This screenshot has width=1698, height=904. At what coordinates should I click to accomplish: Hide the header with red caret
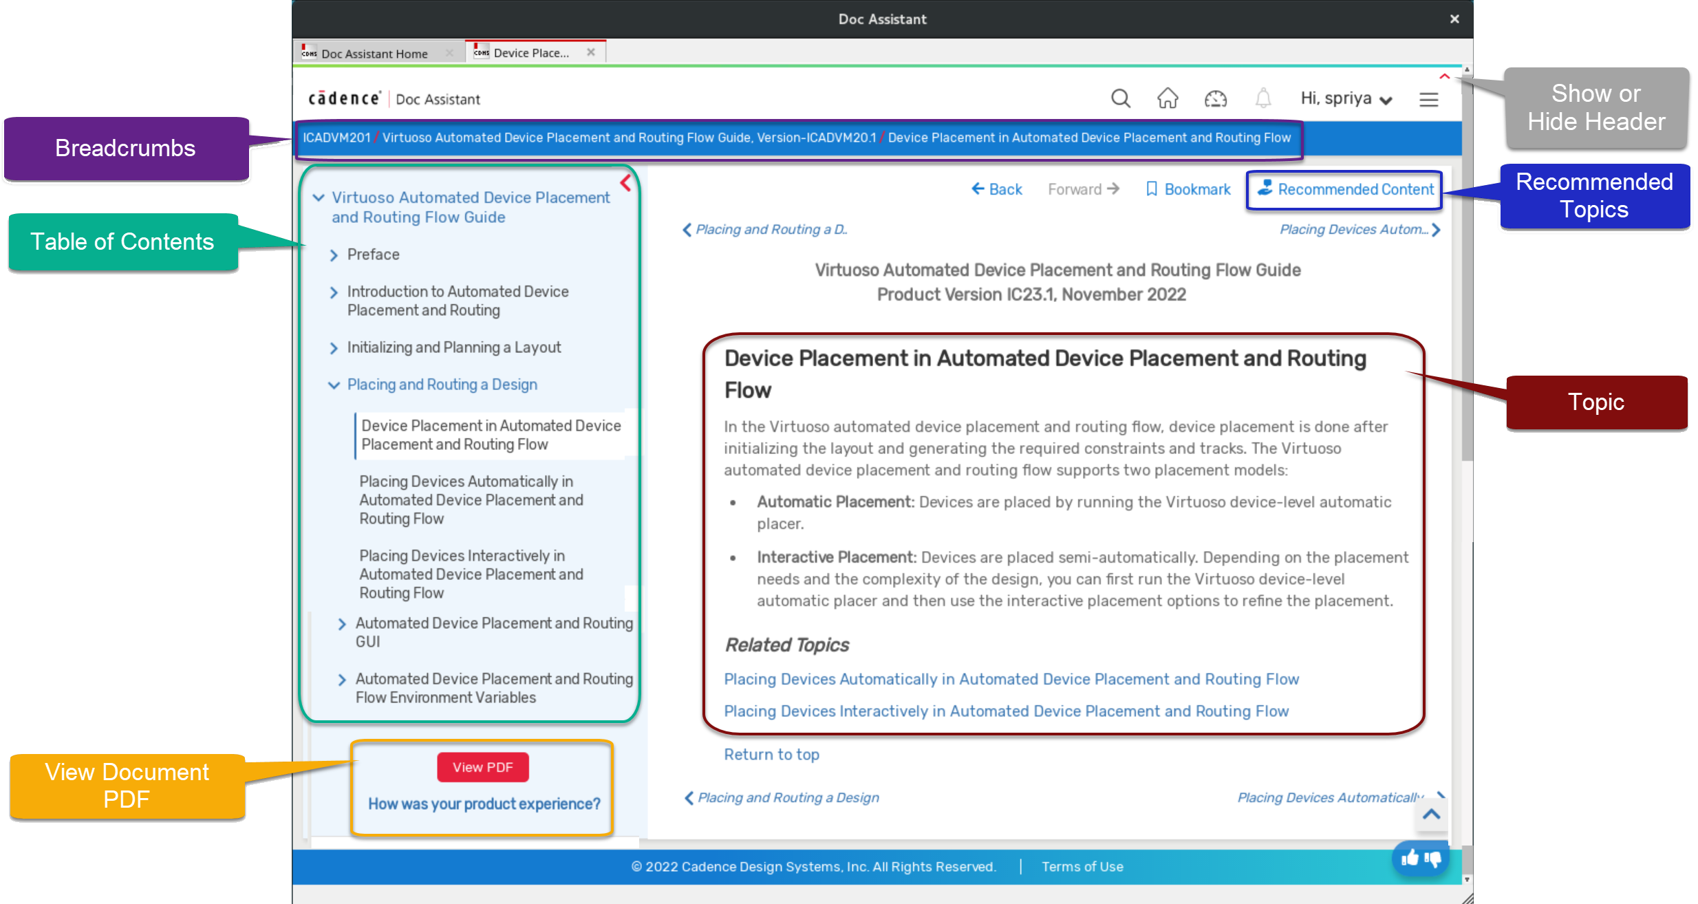click(x=1445, y=76)
